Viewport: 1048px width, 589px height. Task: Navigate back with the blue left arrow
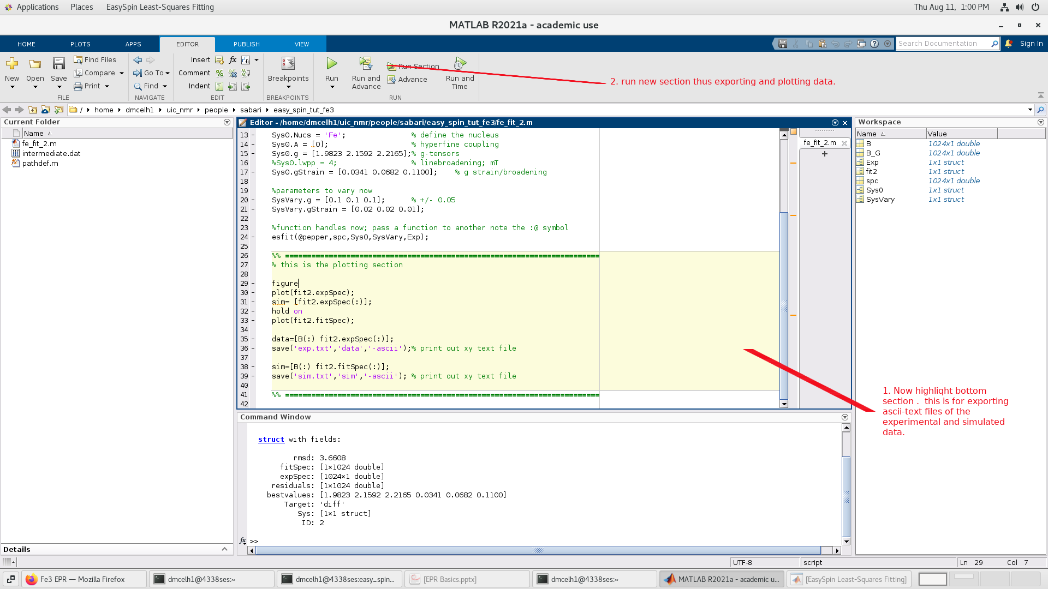pos(138,59)
